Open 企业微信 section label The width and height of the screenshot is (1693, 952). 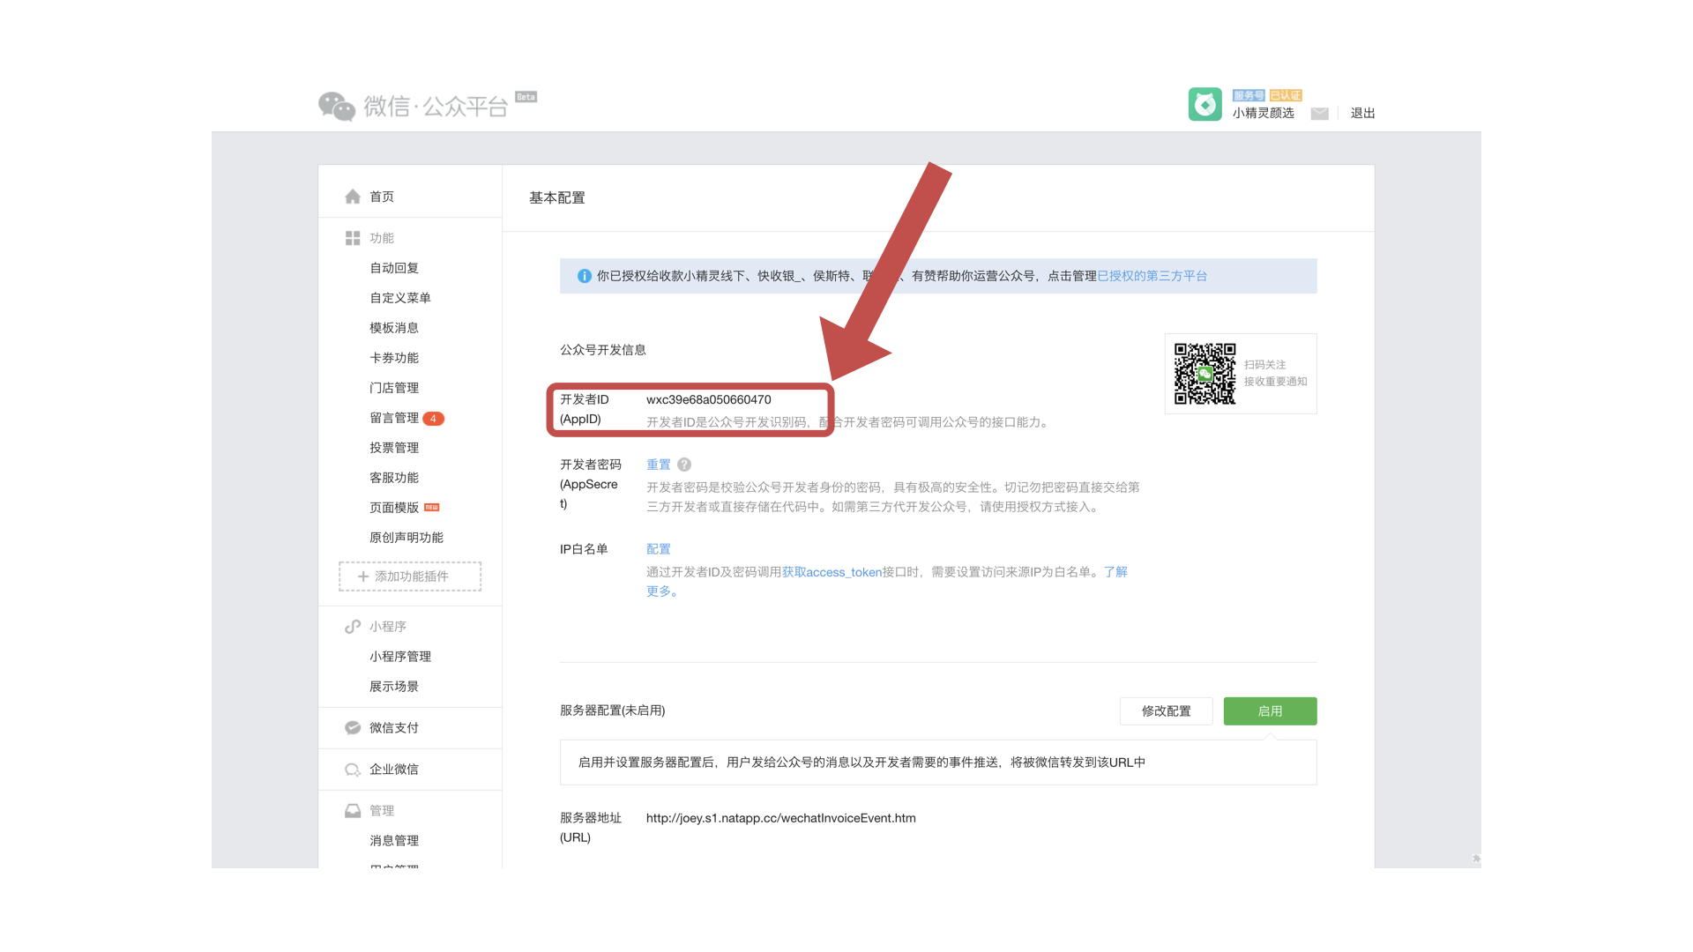coord(394,770)
